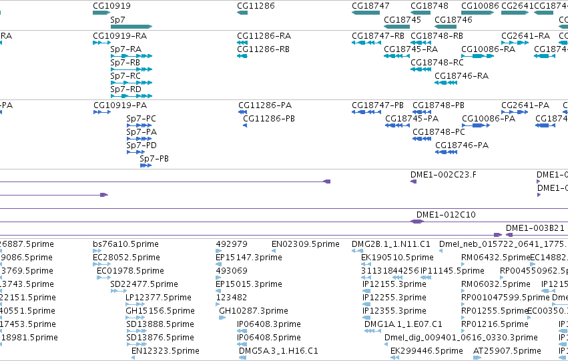The height and width of the screenshot is (361, 568).
Task: Select transcript Sp7-RA
Action: [x=125, y=49]
